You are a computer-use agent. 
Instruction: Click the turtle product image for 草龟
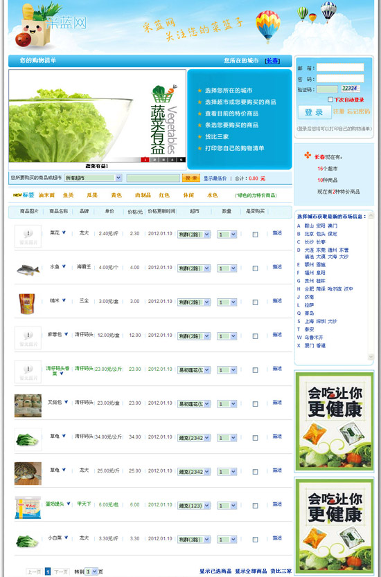(x=28, y=473)
